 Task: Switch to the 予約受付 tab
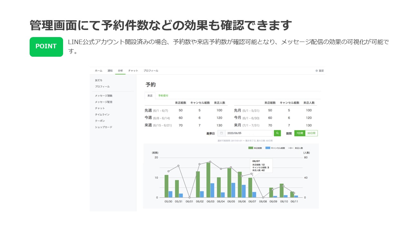pyautogui.click(x=163, y=96)
